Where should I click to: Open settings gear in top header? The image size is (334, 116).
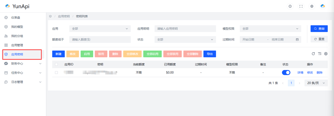pos(312,6)
